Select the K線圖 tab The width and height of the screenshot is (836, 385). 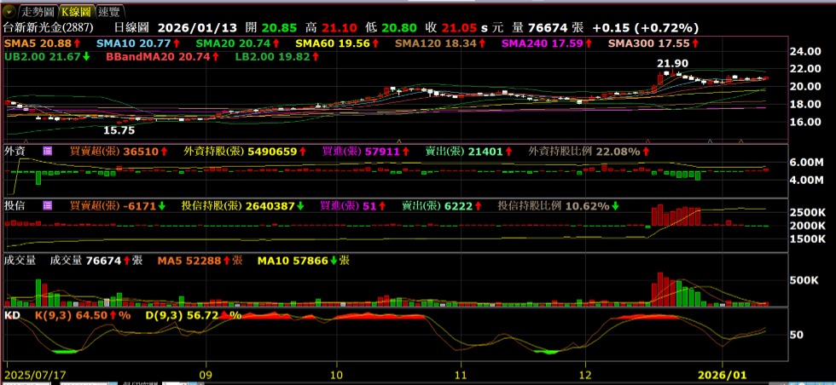pyautogui.click(x=76, y=12)
